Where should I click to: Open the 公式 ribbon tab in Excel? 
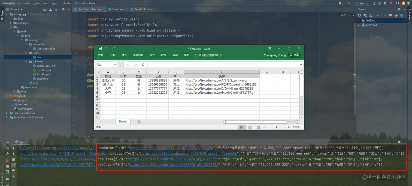(152, 55)
